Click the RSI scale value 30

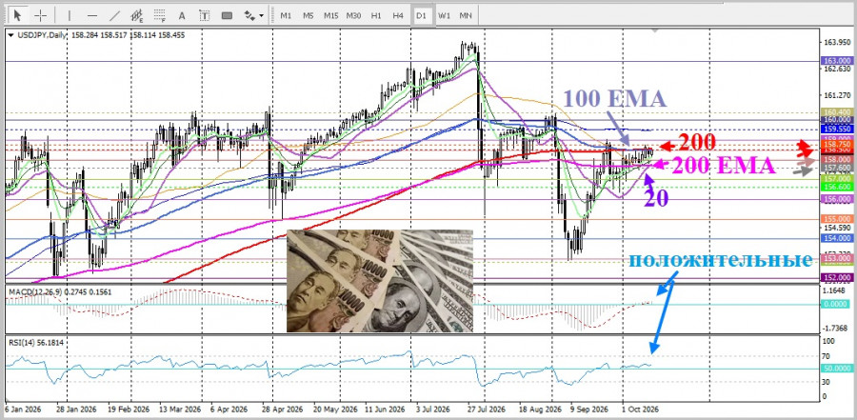pyautogui.click(x=828, y=382)
